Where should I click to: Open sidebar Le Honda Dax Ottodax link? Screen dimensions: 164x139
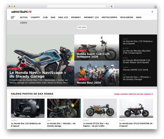coord(137,78)
